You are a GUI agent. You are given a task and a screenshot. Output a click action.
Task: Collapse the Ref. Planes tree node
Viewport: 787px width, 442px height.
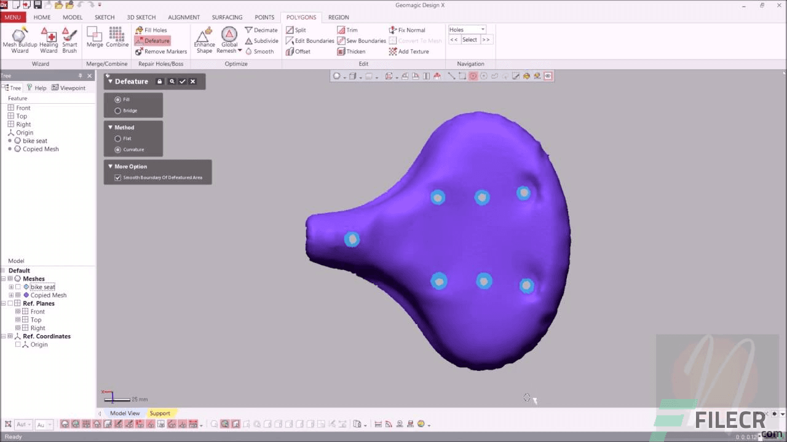tap(5, 303)
